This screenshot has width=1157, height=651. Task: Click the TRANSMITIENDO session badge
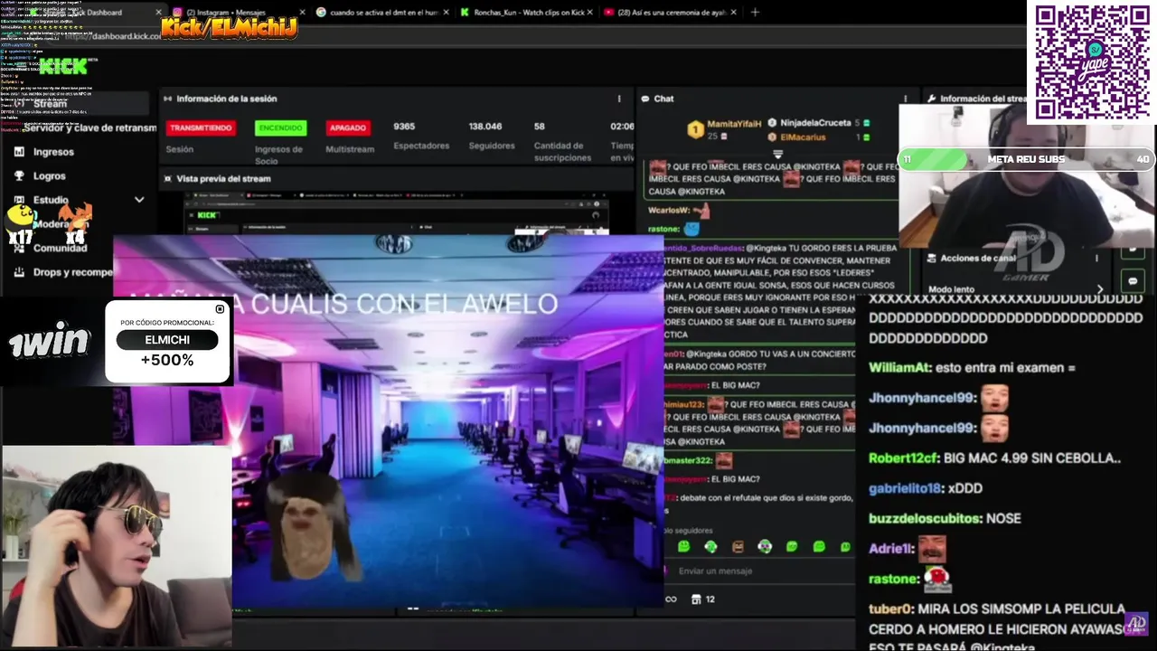[x=201, y=127]
